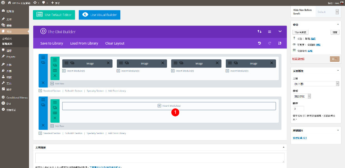
Task: Add Fullwidth Section below the first section
Action: tap(73, 91)
